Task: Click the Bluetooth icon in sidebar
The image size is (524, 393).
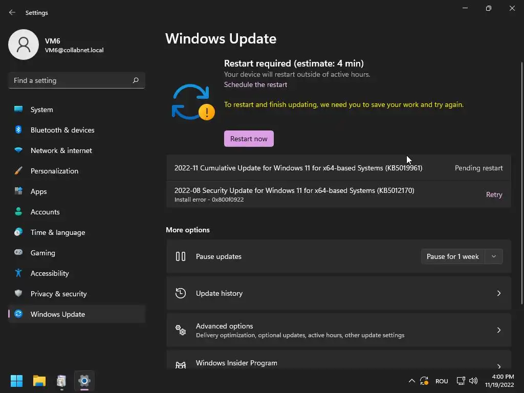Action: pyautogui.click(x=18, y=129)
